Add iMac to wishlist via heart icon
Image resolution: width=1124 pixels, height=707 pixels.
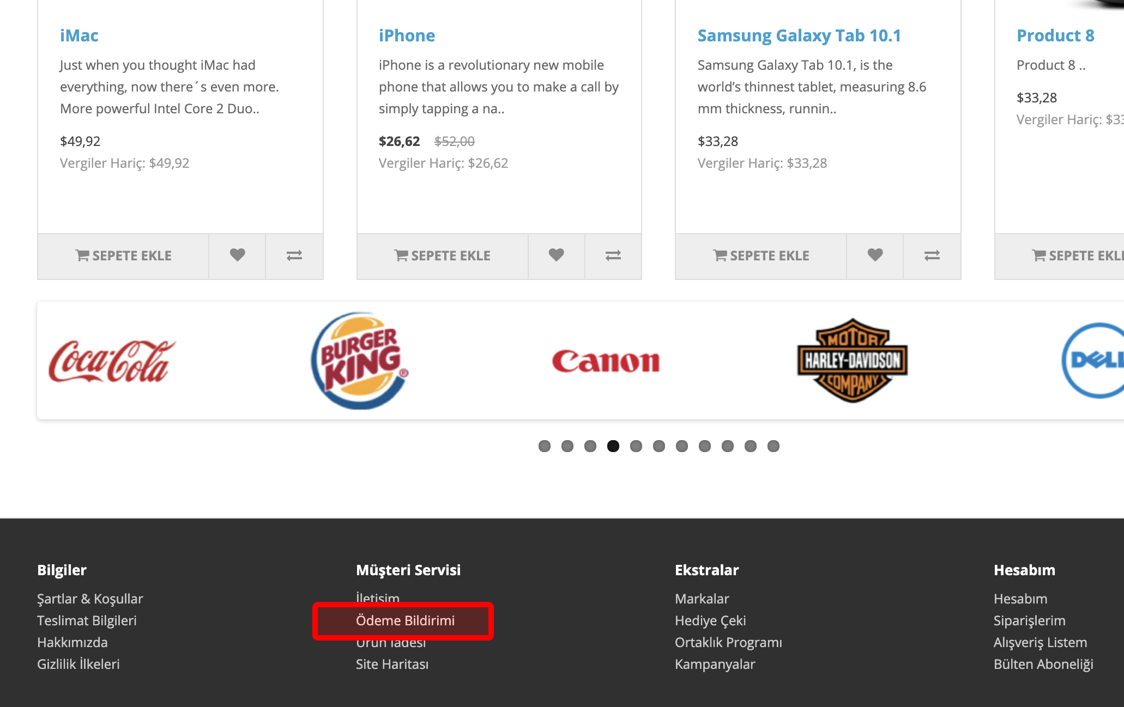[237, 256]
